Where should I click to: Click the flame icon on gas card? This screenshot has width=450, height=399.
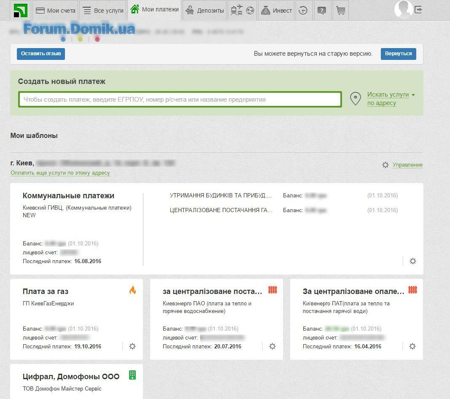(x=132, y=290)
